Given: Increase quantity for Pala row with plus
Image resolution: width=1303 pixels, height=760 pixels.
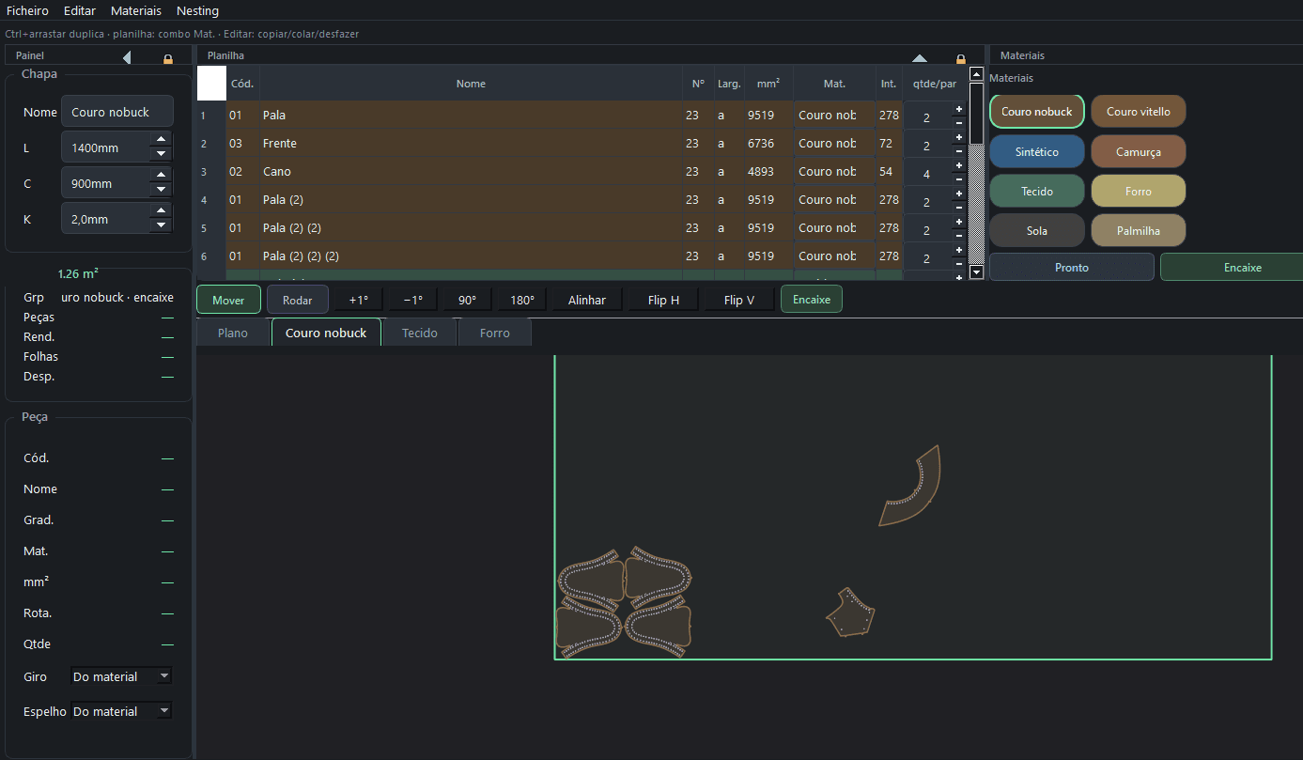Looking at the screenshot, I should [958, 109].
